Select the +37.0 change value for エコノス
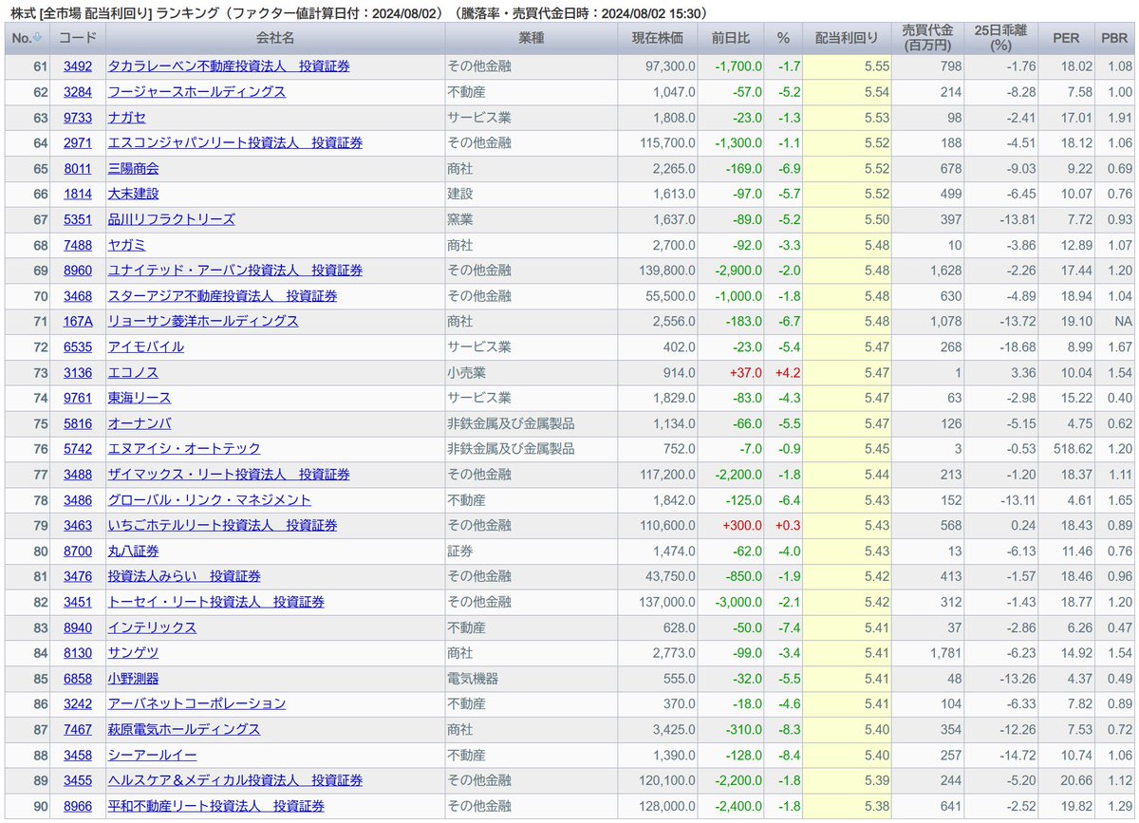 pyautogui.click(x=744, y=372)
